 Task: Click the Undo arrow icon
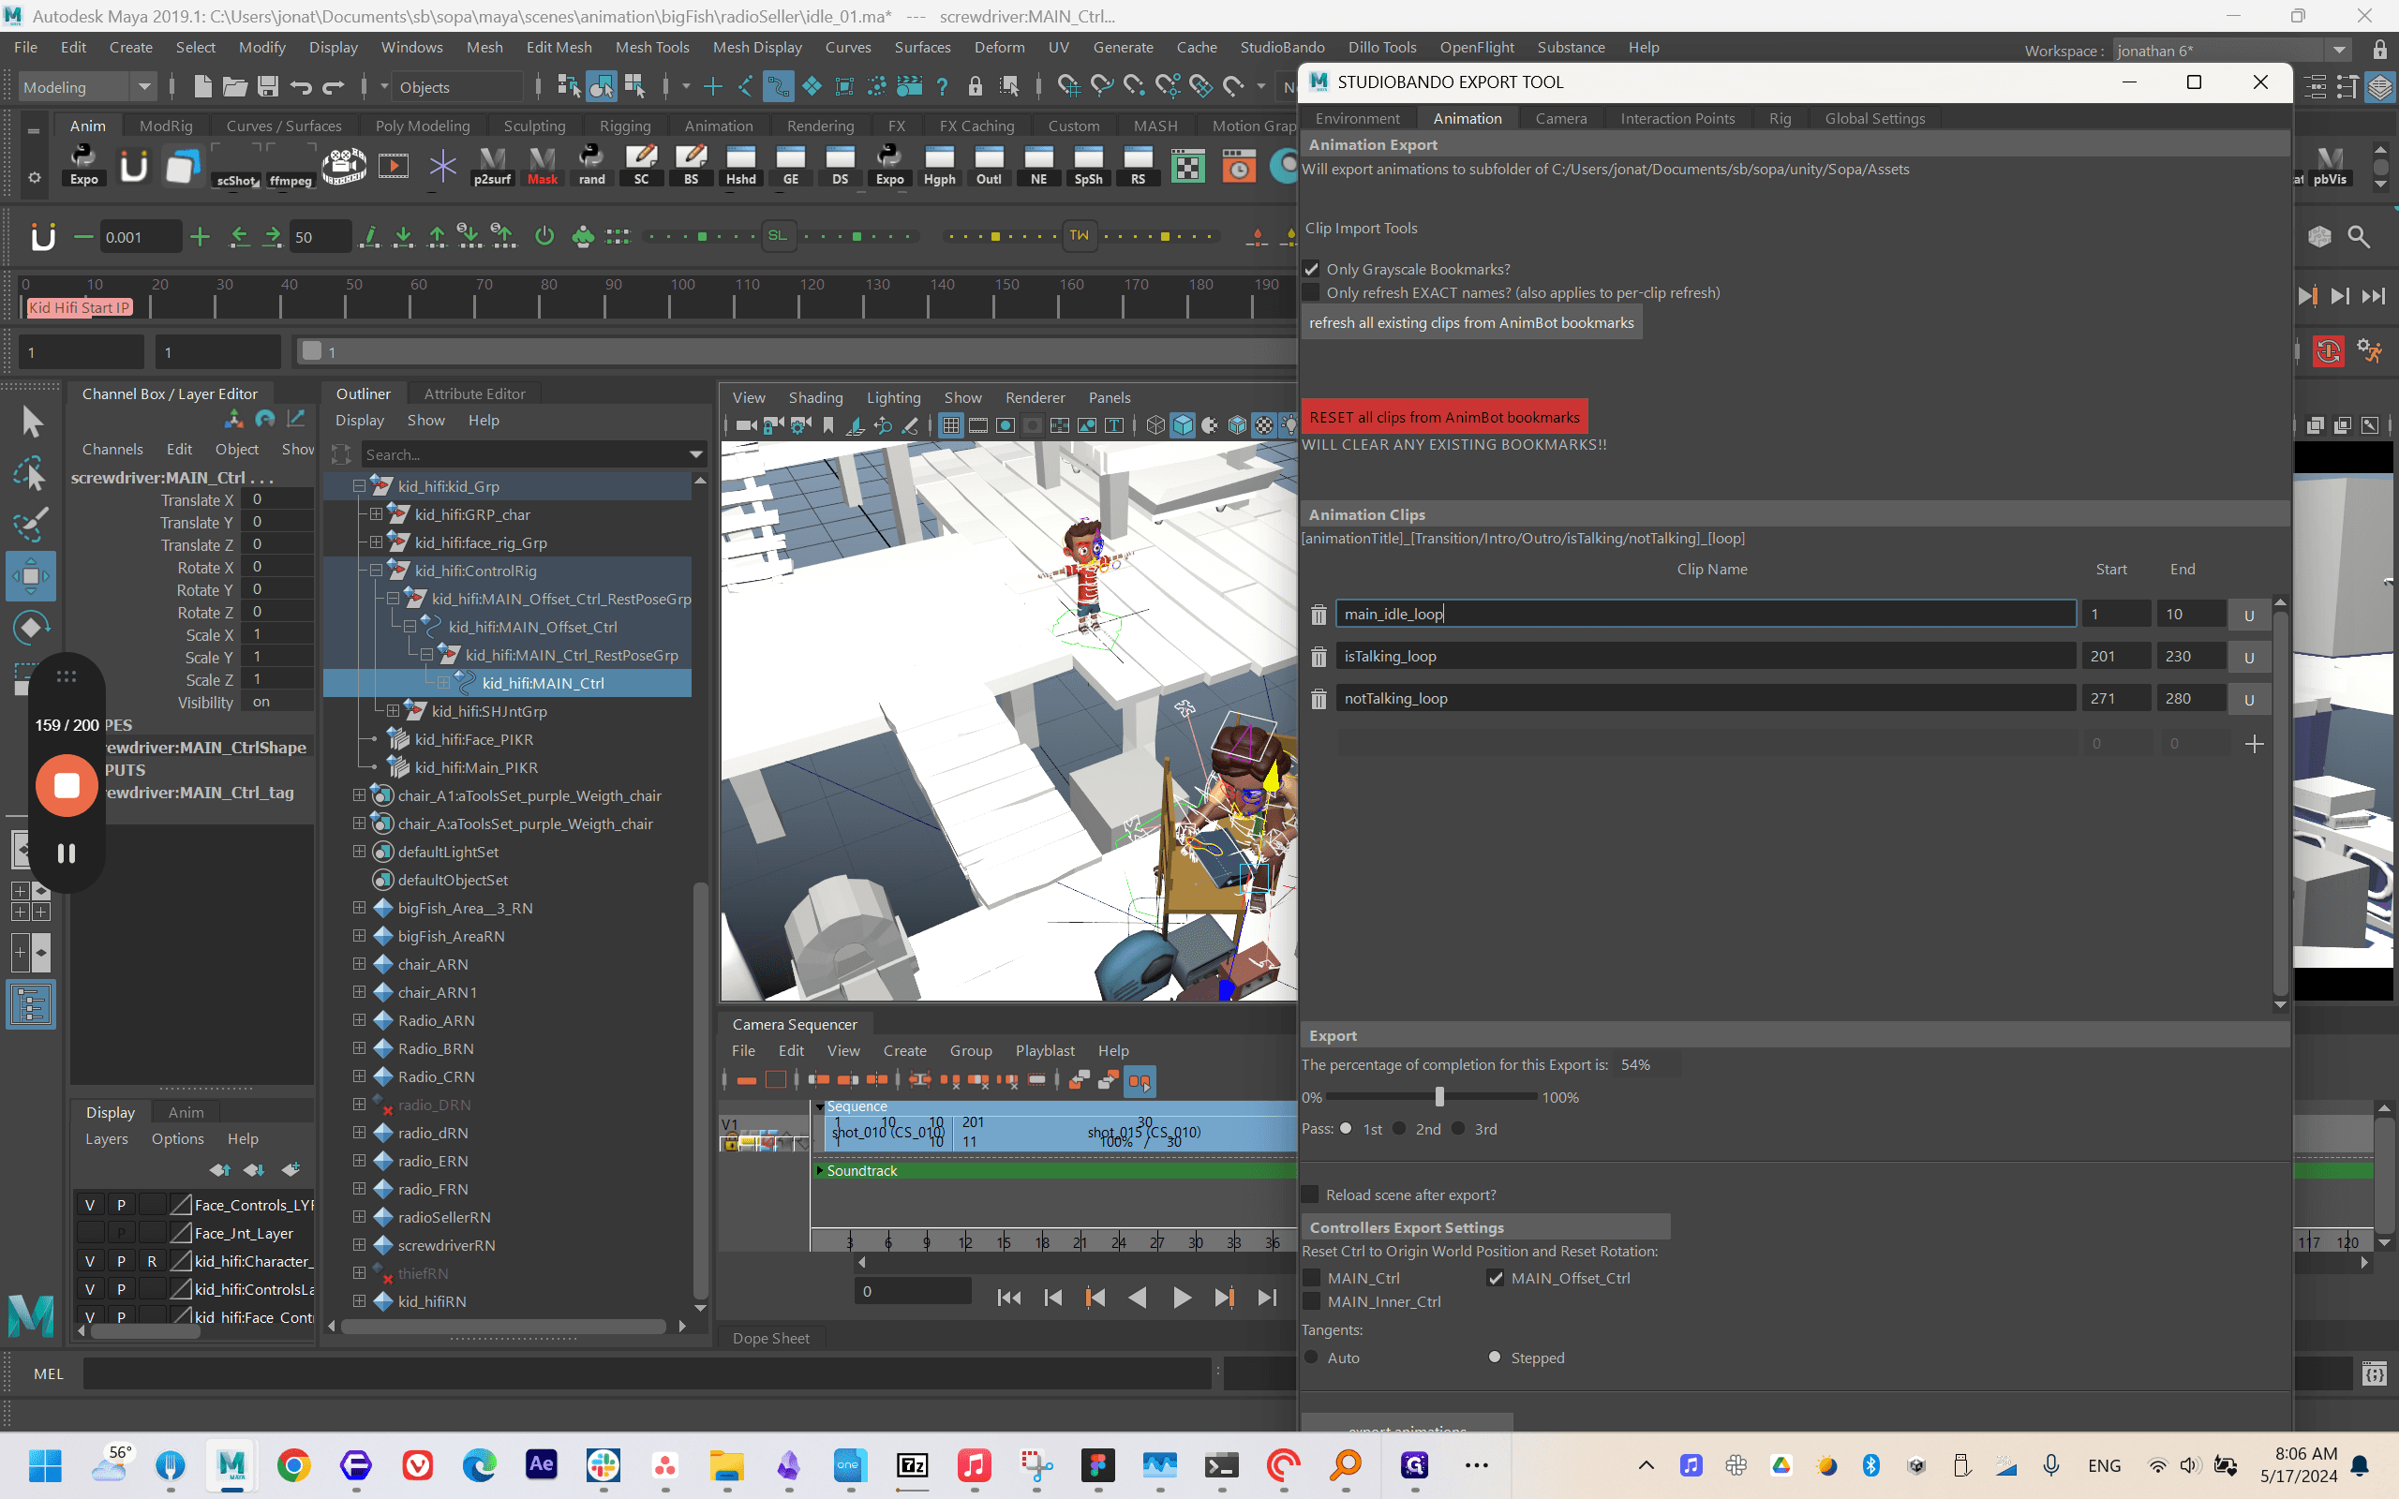click(x=301, y=87)
